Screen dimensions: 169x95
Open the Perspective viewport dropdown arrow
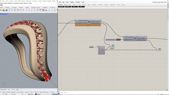point(8,14)
